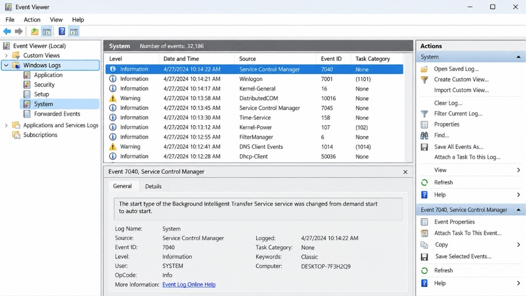Select the Setup log in the tree

point(41,94)
